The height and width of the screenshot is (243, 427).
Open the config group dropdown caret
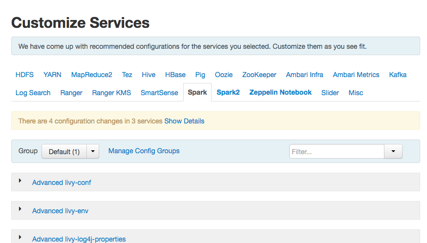tap(93, 151)
